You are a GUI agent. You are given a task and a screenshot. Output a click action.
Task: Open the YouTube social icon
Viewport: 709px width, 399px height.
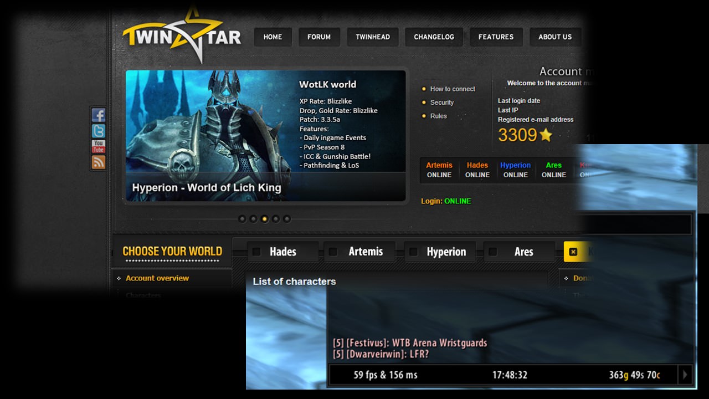click(x=98, y=146)
